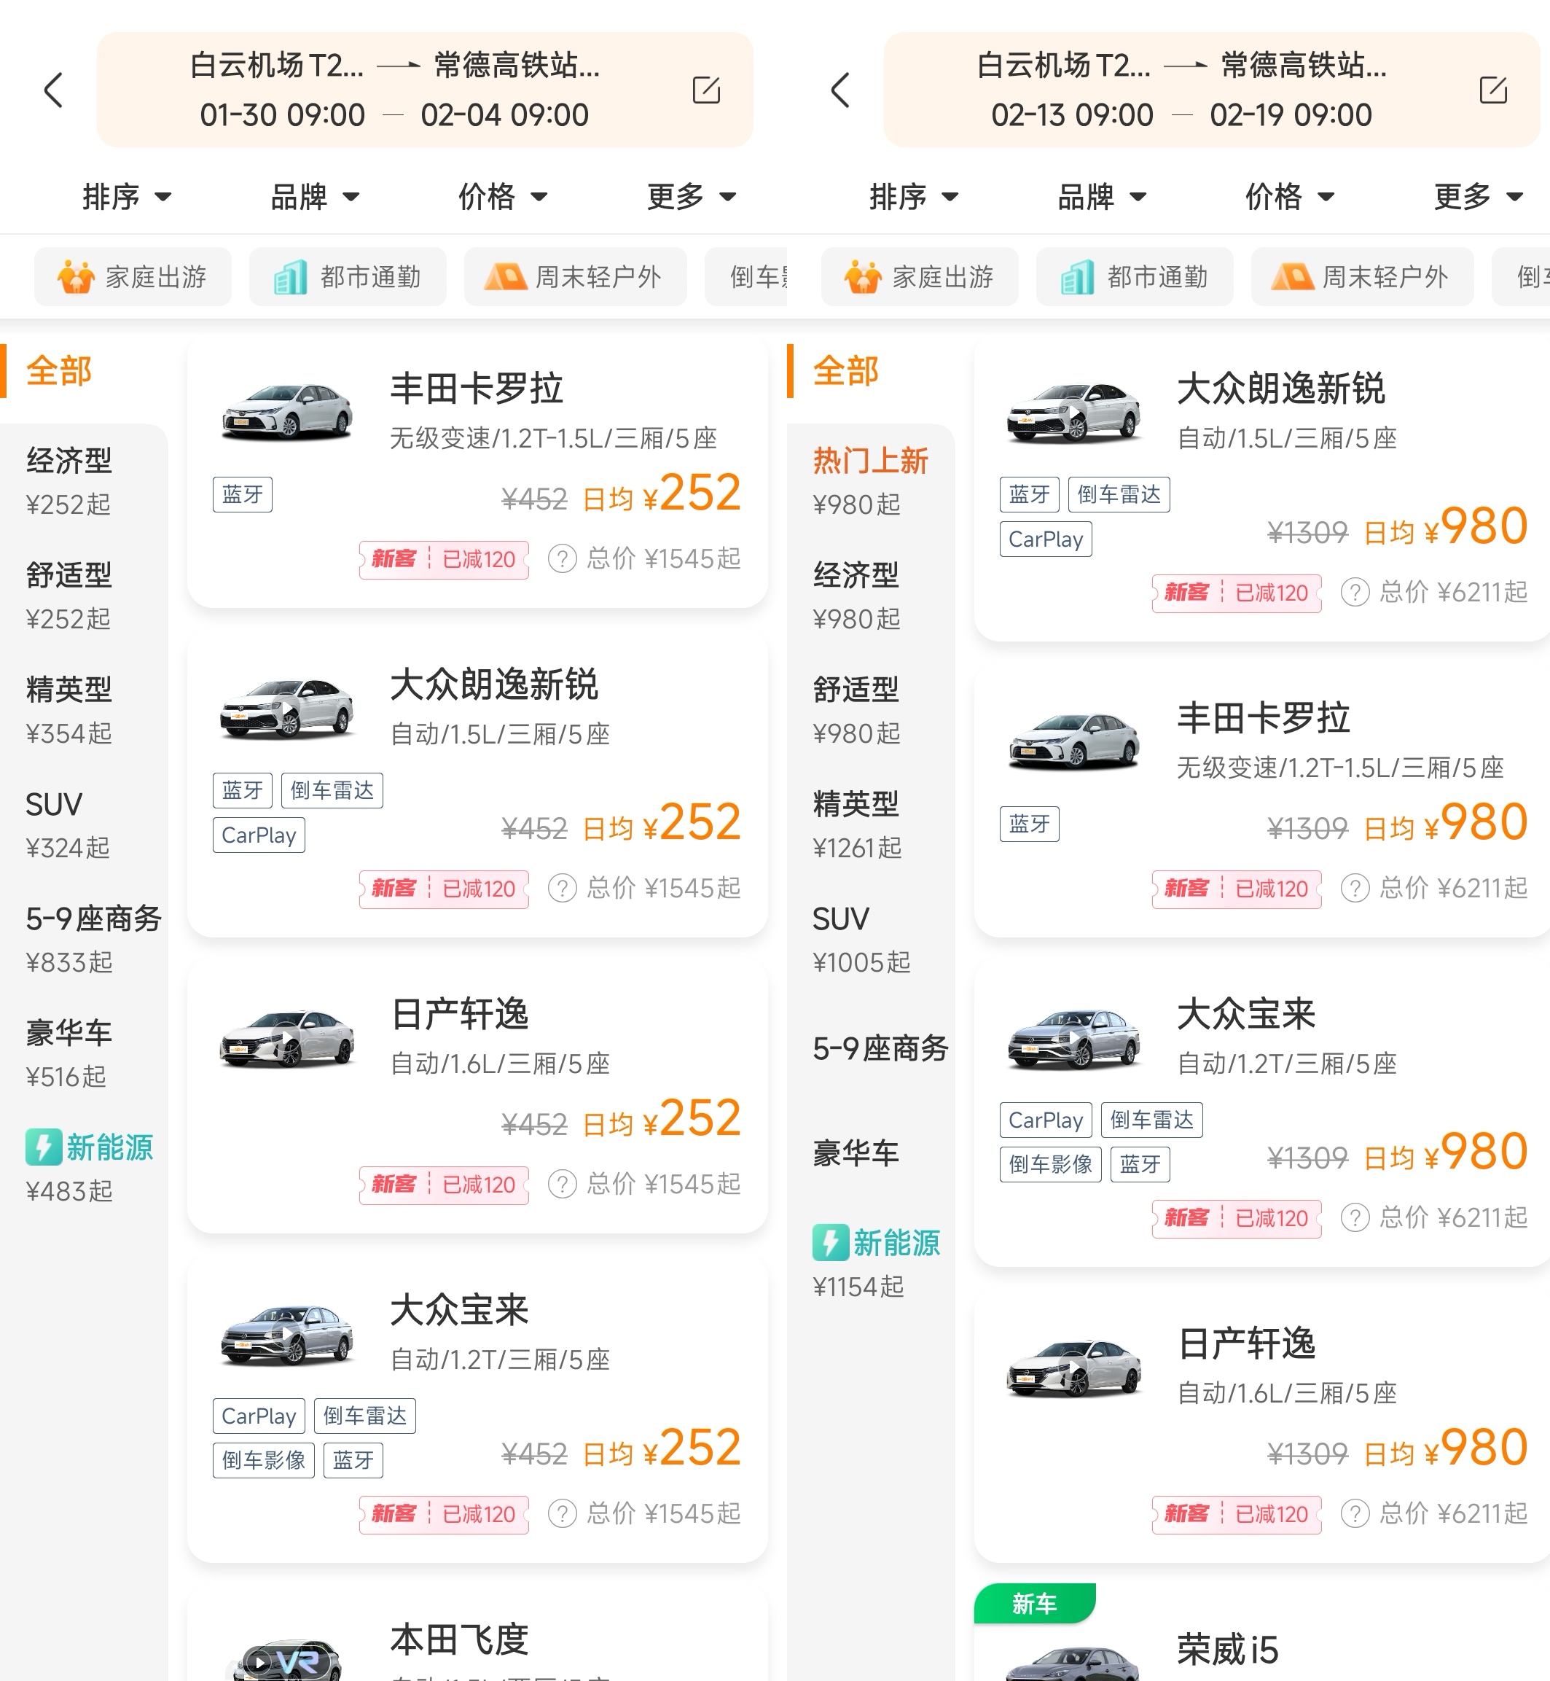Toggle the 都市通勤 filter chip in right panel
The image size is (1550, 1681).
point(1134,277)
